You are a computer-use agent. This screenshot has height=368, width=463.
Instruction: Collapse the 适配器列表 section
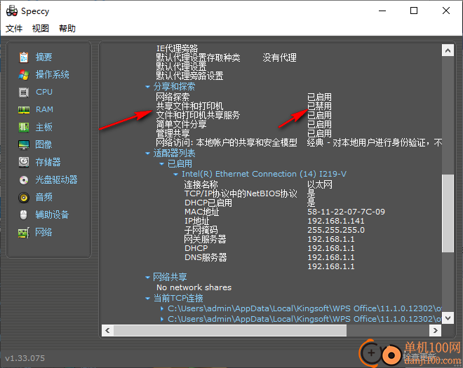147,154
